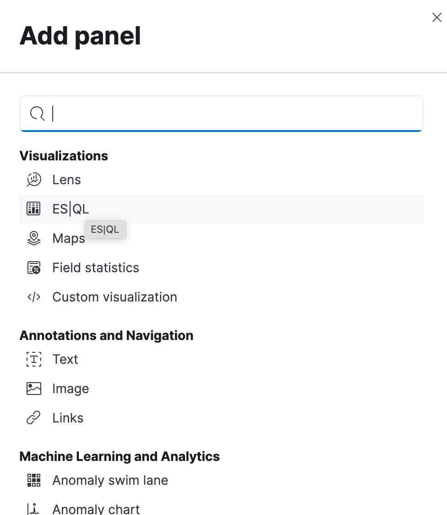The width and height of the screenshot is (447, 515).
Task: Click the Text annotation icon
Action: pos(34,359)
